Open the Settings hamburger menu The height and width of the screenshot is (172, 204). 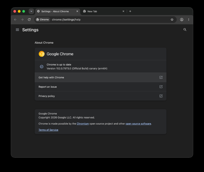pyautogui.click(x=17, y=30)
